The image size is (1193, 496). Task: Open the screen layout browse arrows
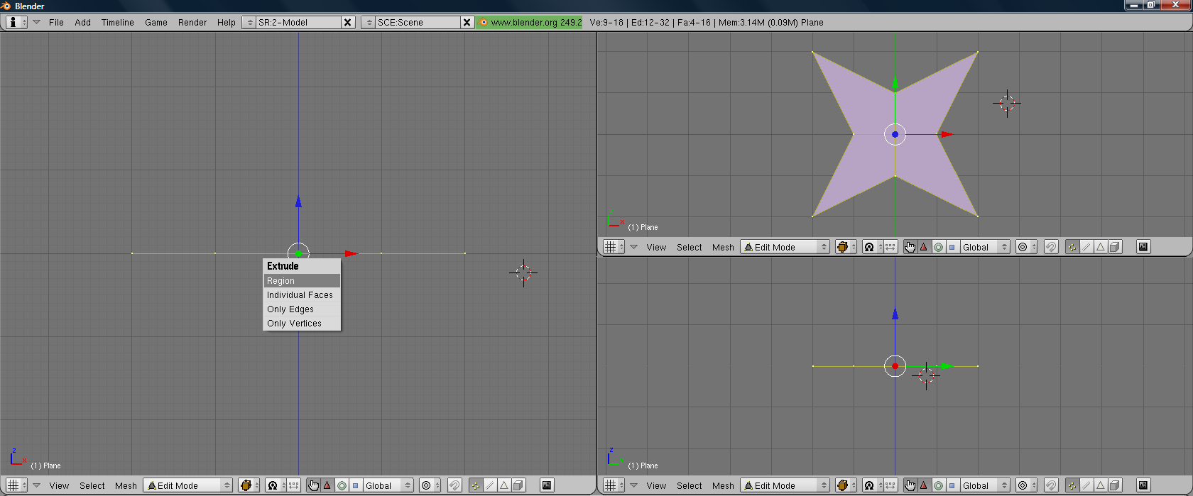pyautogui.click(x=249, y=23)
